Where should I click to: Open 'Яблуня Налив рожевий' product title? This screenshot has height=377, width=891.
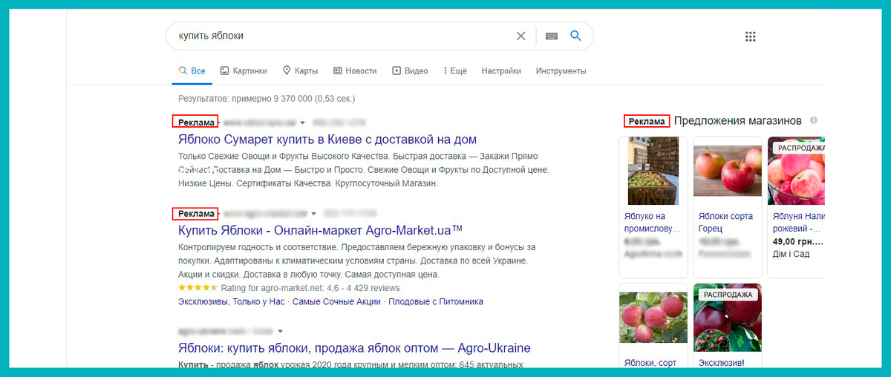pyautogui.click(x=799, y=222)
